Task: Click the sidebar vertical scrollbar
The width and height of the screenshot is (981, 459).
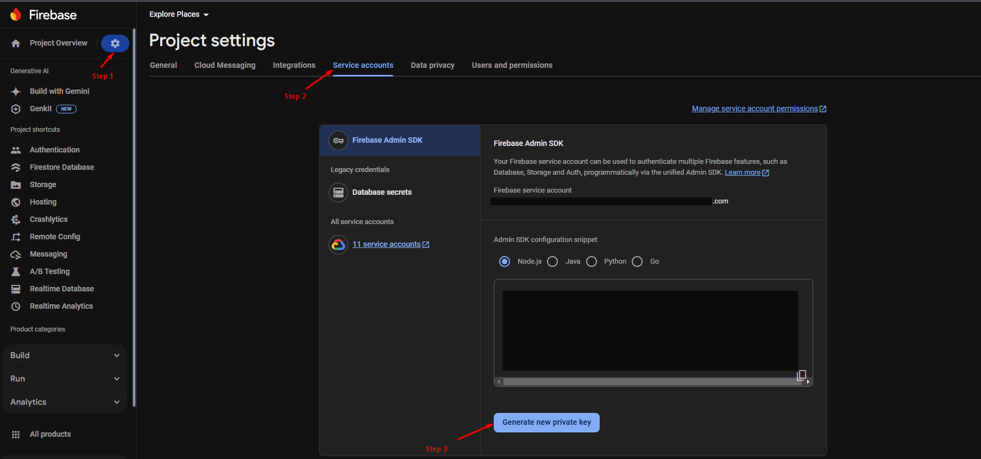Action: [x=134, y=217]
